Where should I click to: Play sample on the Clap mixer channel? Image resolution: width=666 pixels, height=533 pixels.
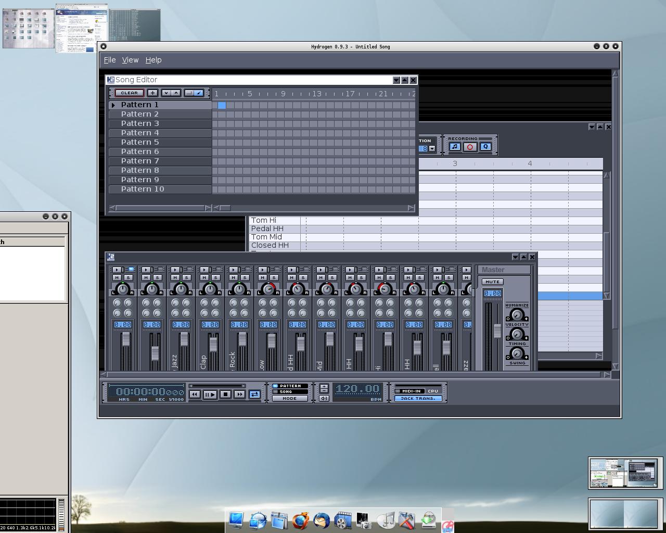(204, 270)
